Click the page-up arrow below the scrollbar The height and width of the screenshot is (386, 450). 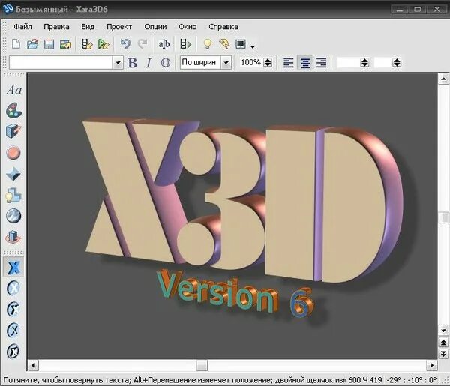click(x=443, y=343)
